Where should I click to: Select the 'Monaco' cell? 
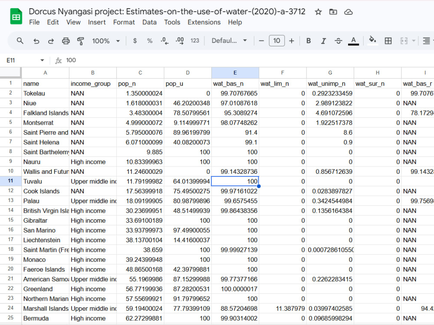pos(46,260)
